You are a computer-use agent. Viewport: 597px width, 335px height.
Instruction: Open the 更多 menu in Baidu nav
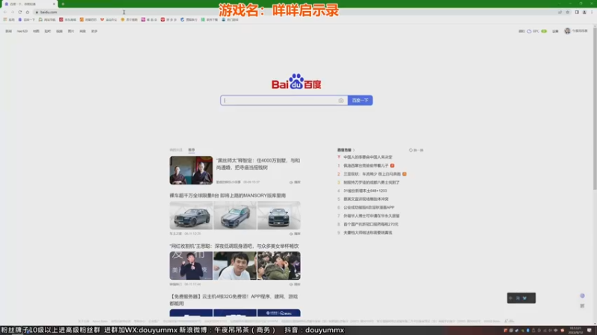94,31
